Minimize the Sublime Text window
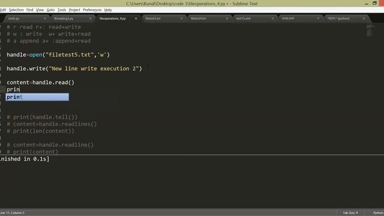The width and height of the screenshot is (384, 216). coord(367,4)
